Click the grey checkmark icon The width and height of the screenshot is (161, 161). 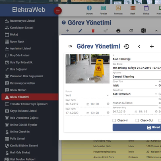[106, 31]
